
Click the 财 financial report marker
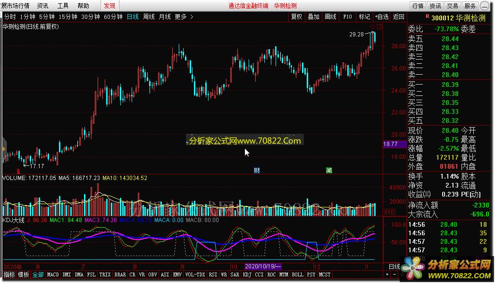(257, 171)
